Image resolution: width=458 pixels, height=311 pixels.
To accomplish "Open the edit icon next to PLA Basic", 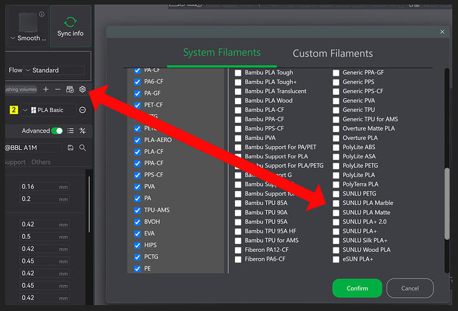I will click(x=83, y=110).
